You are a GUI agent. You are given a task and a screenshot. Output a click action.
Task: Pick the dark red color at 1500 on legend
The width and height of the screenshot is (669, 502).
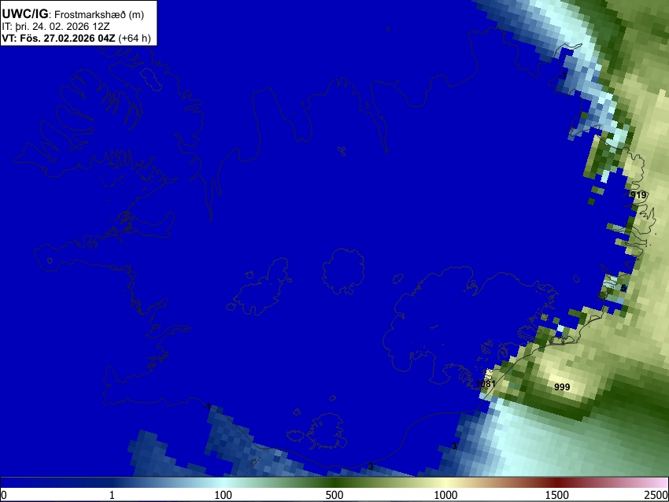pyautogui.click(x=557, y=483)
